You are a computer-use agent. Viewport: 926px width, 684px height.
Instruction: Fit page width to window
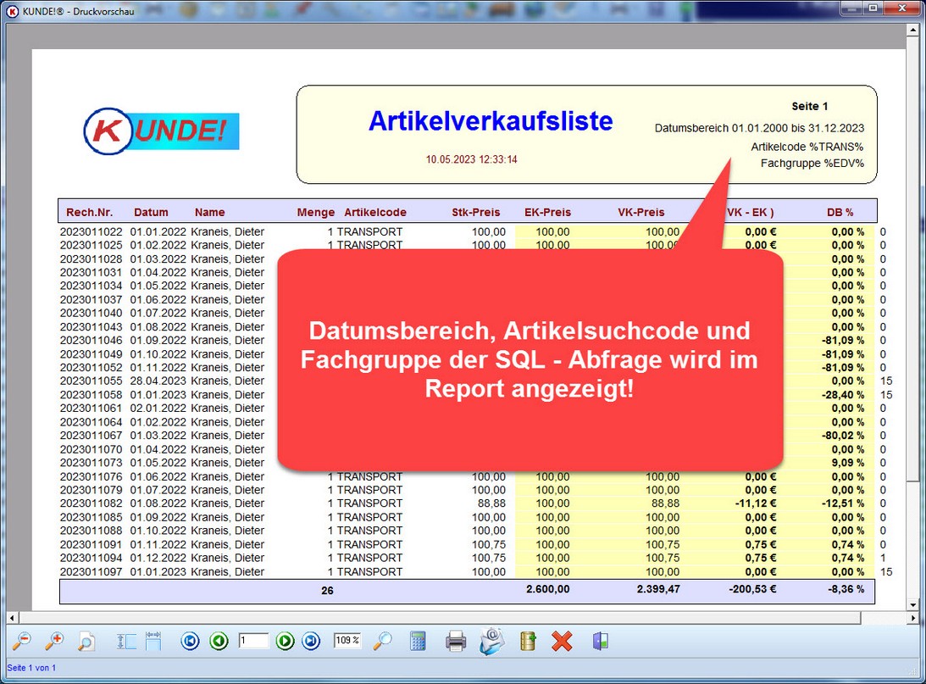(x=153, y=641)
